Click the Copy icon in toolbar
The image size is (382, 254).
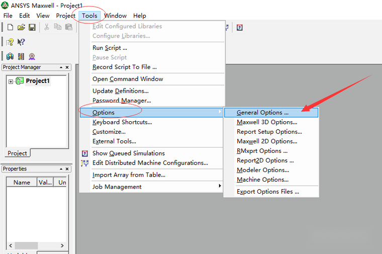click(x=58, y=27)
